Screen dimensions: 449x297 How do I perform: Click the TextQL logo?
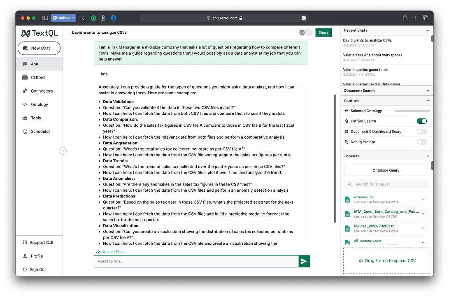(x=40, y=33)
